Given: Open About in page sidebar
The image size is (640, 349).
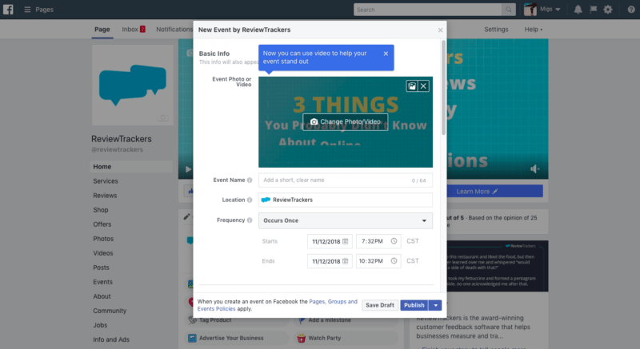Looking at the screenshot, I should point(102,296).
